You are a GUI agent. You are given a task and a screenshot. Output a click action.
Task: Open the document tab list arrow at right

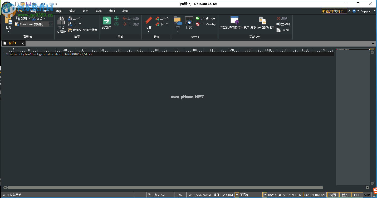tap(373, 44)
